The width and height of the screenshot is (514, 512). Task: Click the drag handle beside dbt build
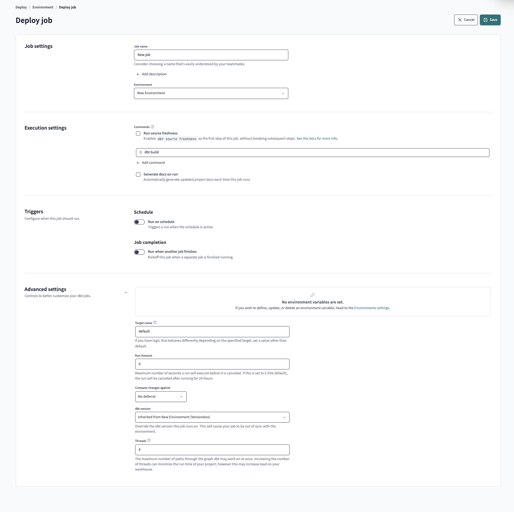pyautogui.click(x=140, y=152)
